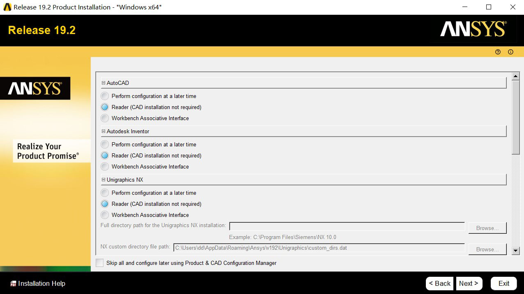
Task: Click the ANSYS app icon in title bar
Action: coord(7,7)
